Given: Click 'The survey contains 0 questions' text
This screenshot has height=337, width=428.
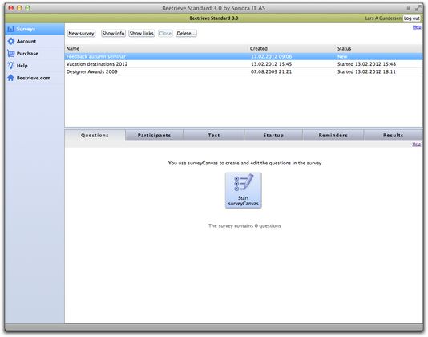Looking at the screenshot, I should point(244,226).
